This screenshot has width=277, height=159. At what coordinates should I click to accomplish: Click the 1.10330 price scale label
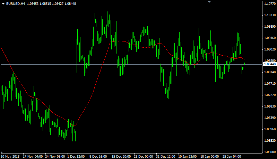click(x=270, y=15)
